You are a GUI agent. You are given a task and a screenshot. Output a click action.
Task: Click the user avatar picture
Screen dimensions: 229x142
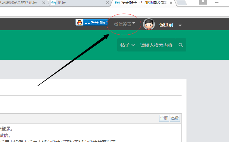point(149,25)
